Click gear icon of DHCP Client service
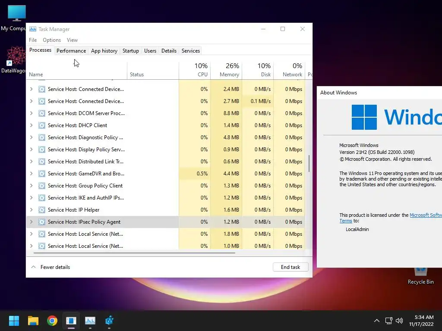Image resolution: width=442 pixels, height=331 pixels. coord(42,125)
